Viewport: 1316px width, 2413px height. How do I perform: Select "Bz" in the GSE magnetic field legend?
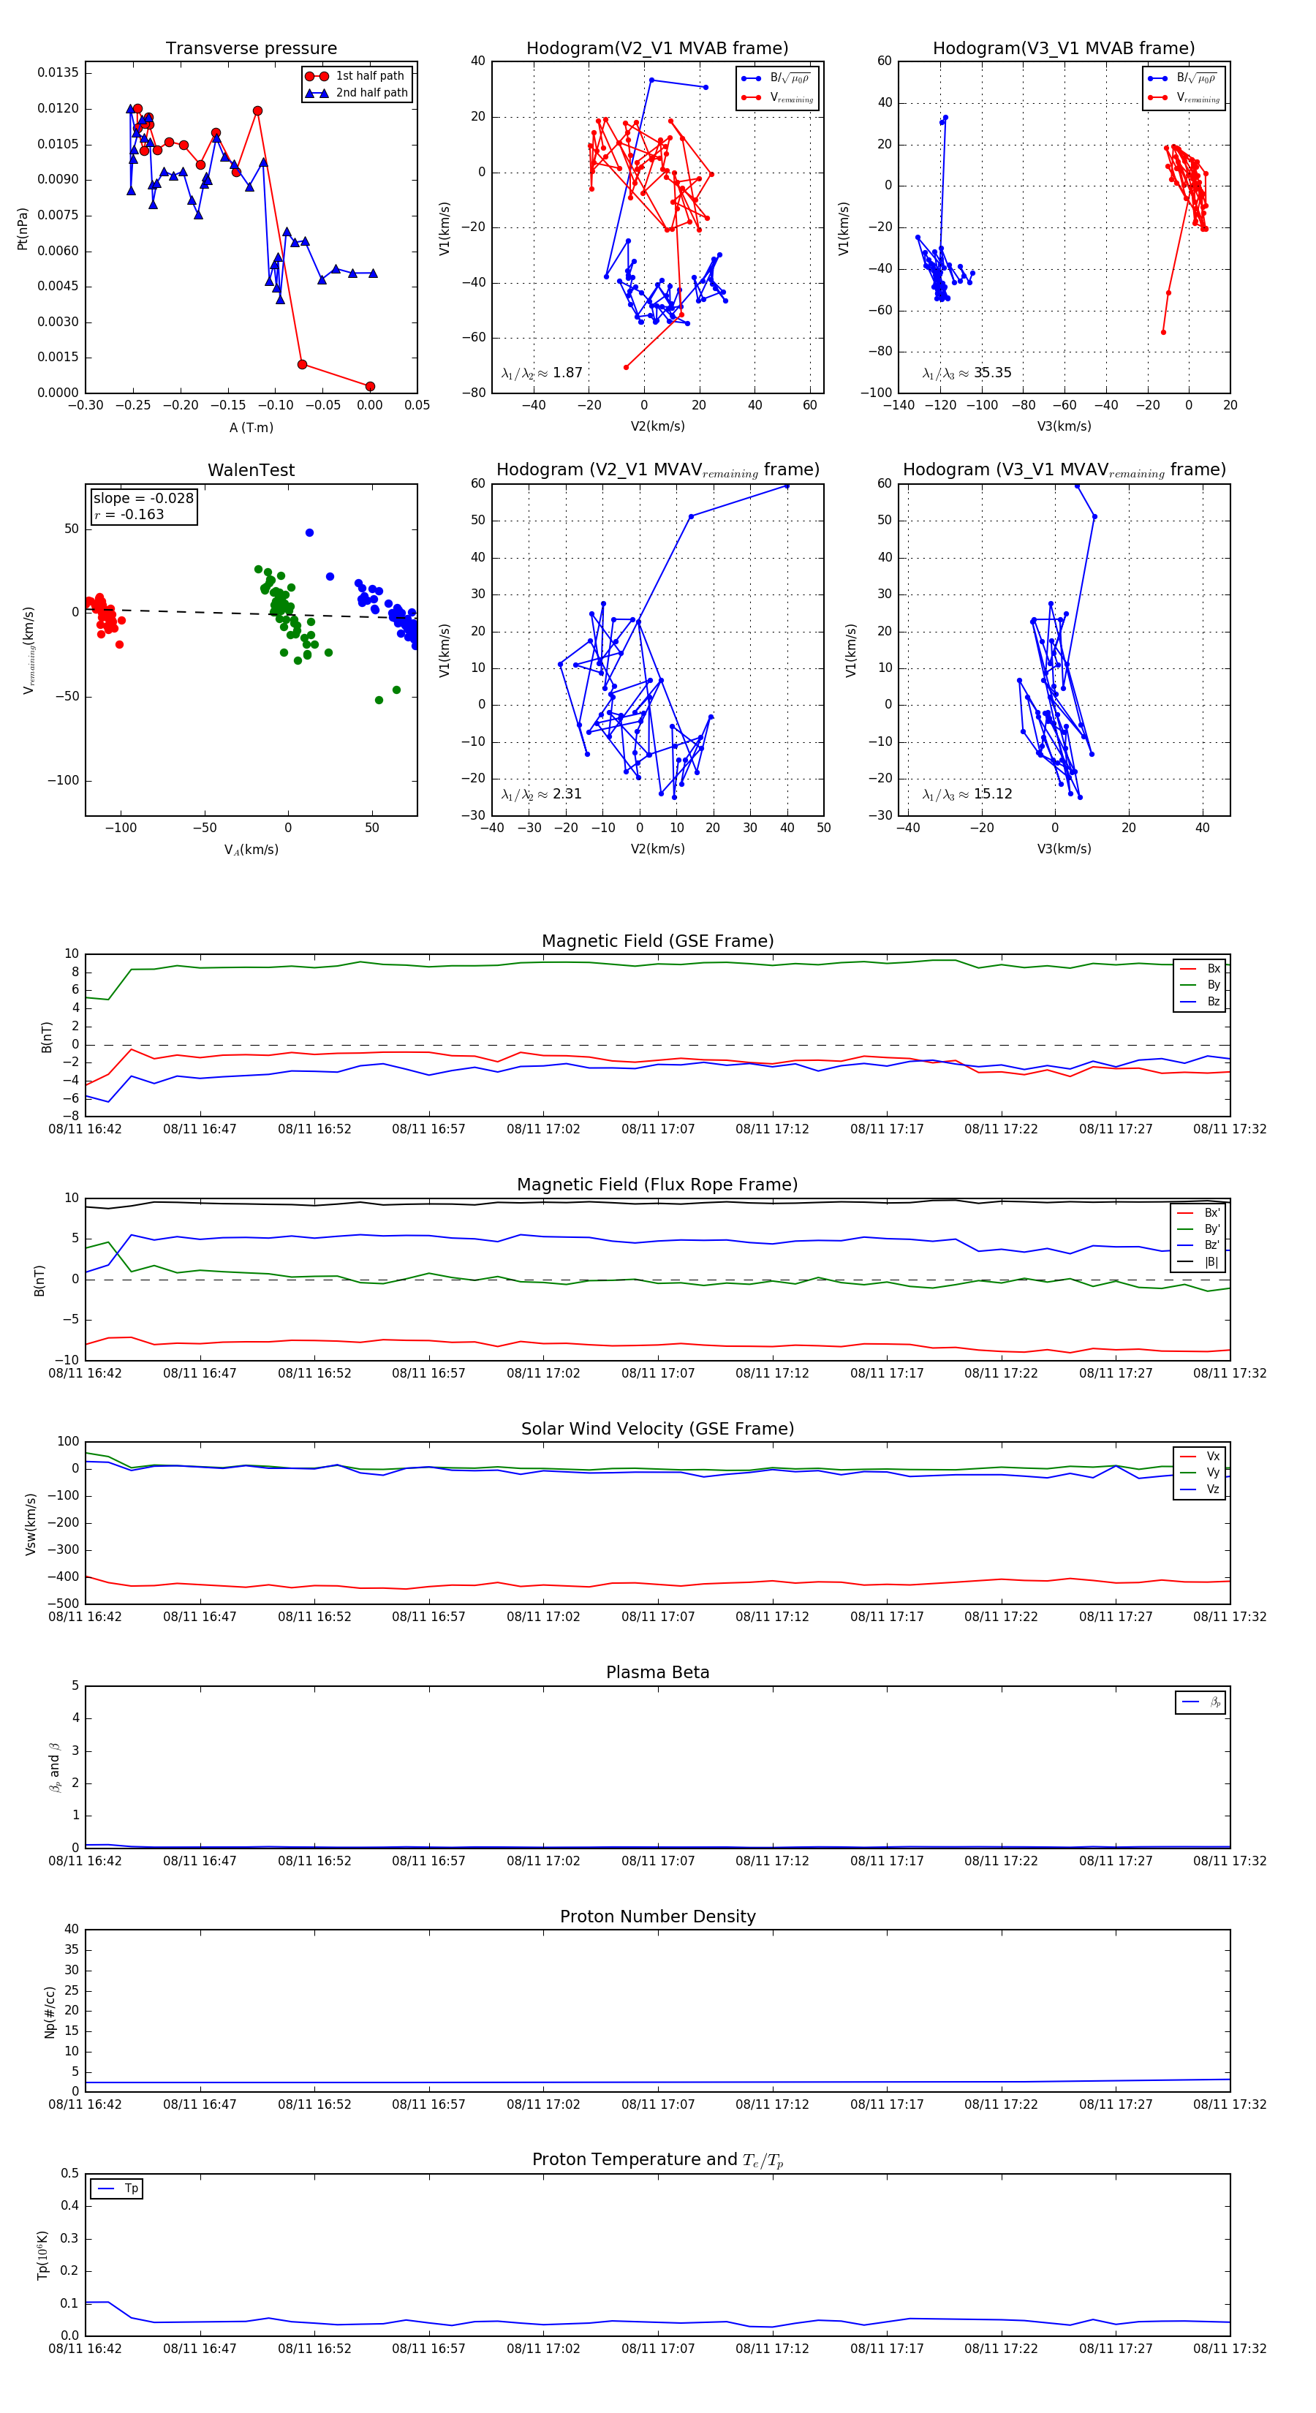point(1200,1001)
